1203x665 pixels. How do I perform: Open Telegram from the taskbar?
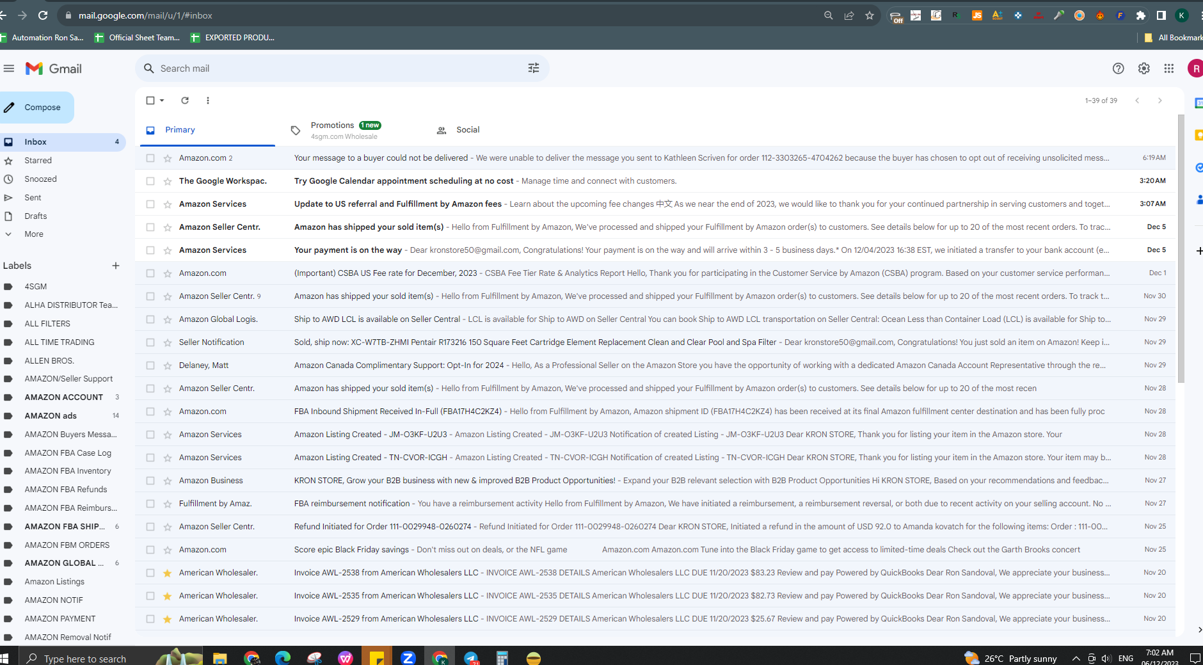[x=471, y=658]
